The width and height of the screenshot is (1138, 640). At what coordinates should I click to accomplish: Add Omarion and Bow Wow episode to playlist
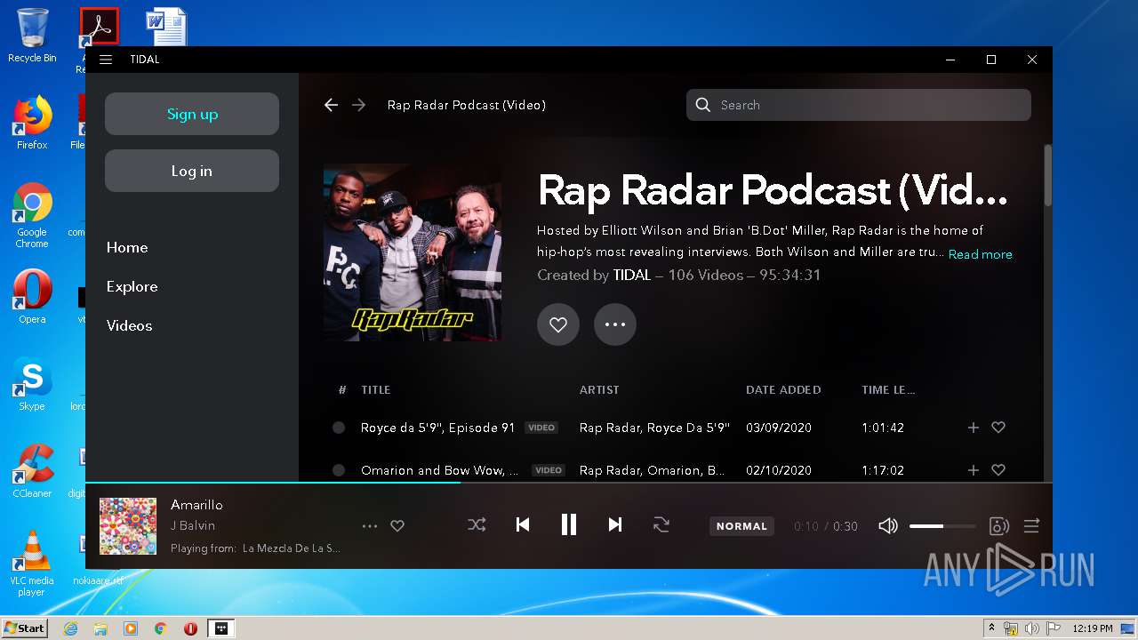pyautogui.click(x=974, y=470)
